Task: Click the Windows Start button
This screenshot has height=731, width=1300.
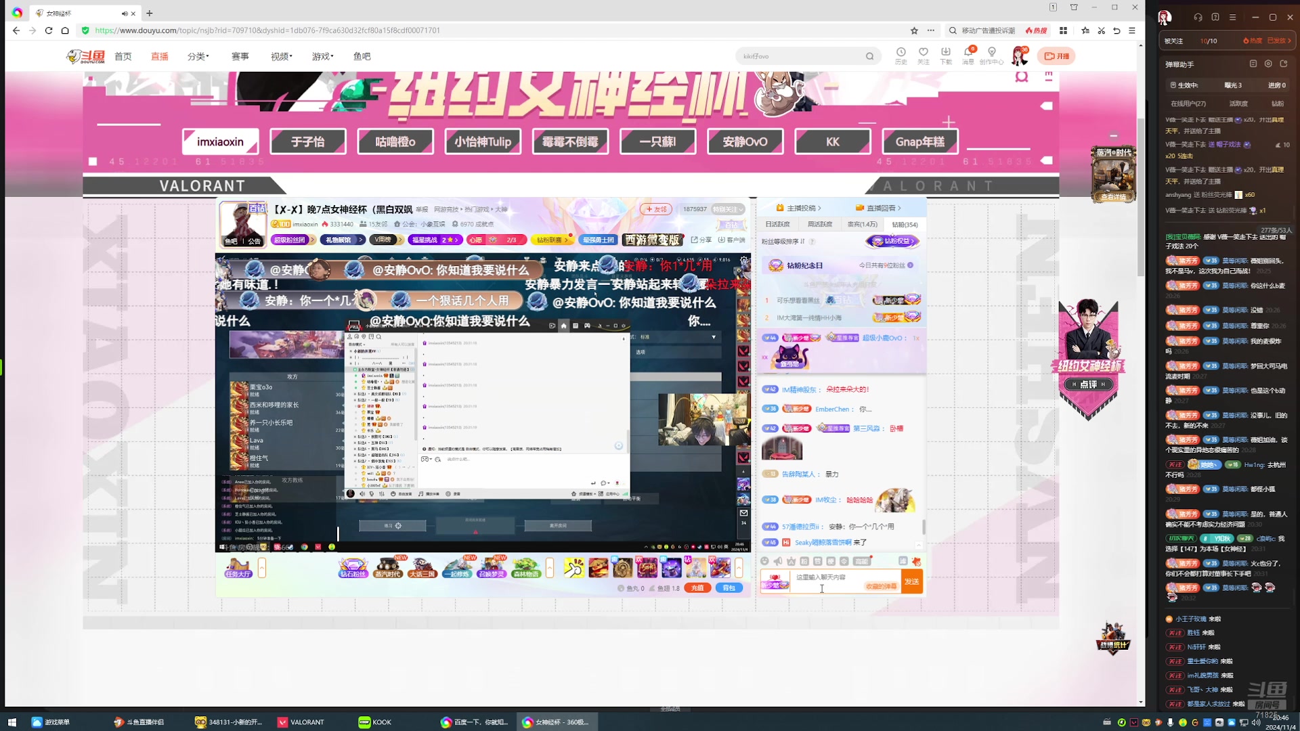Action: click(x=12, y=722)
